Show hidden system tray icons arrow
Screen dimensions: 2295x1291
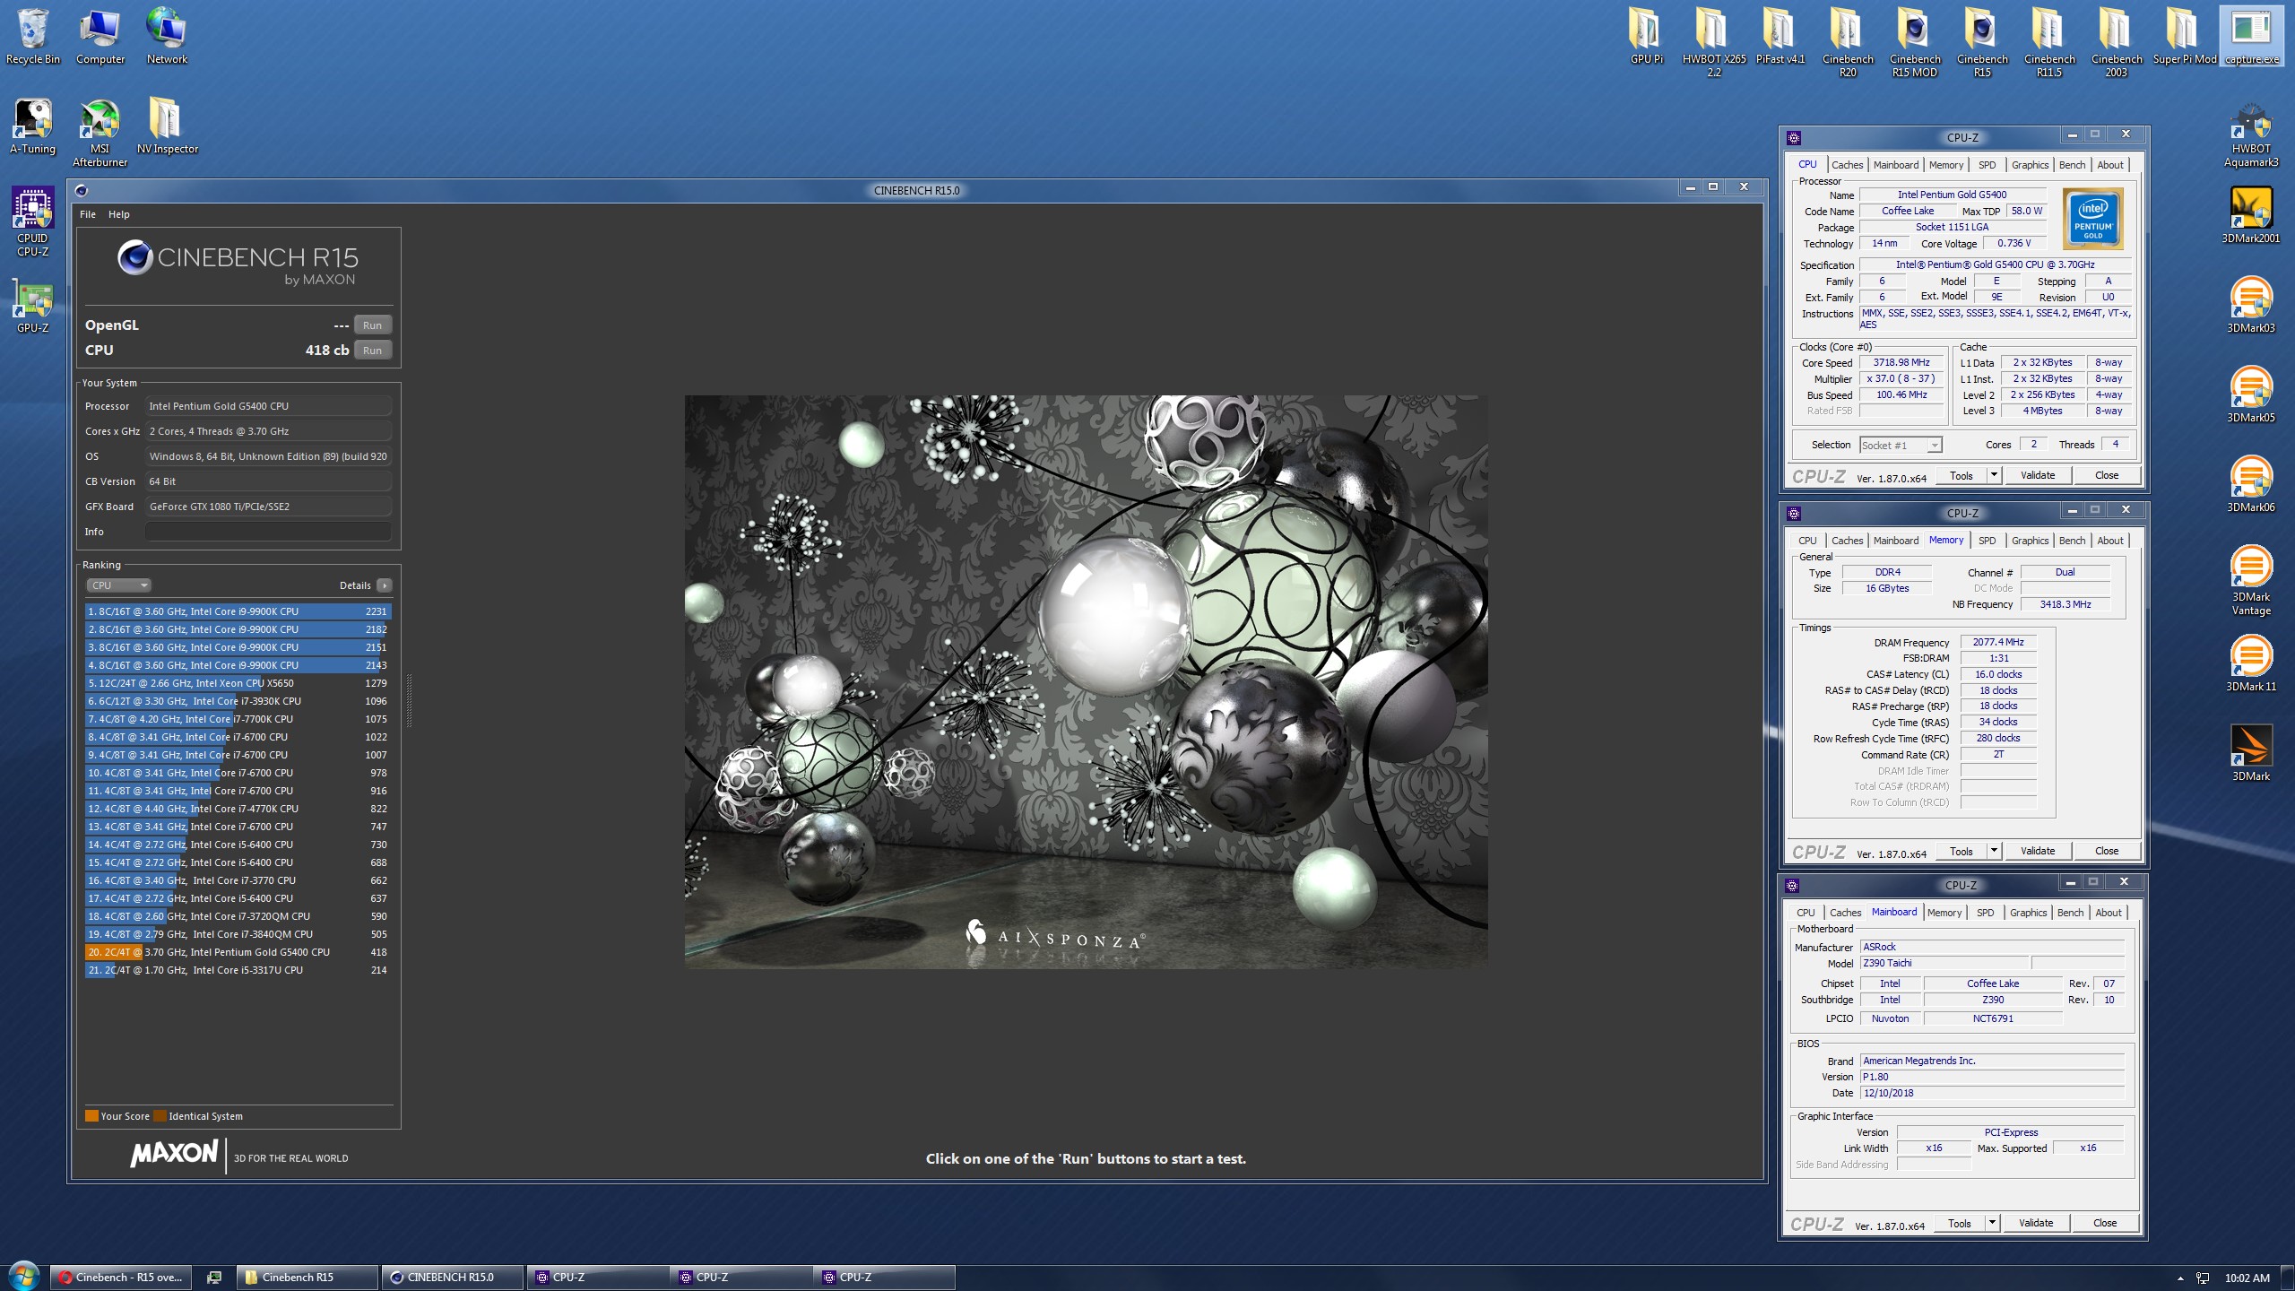point(2180,1278)
